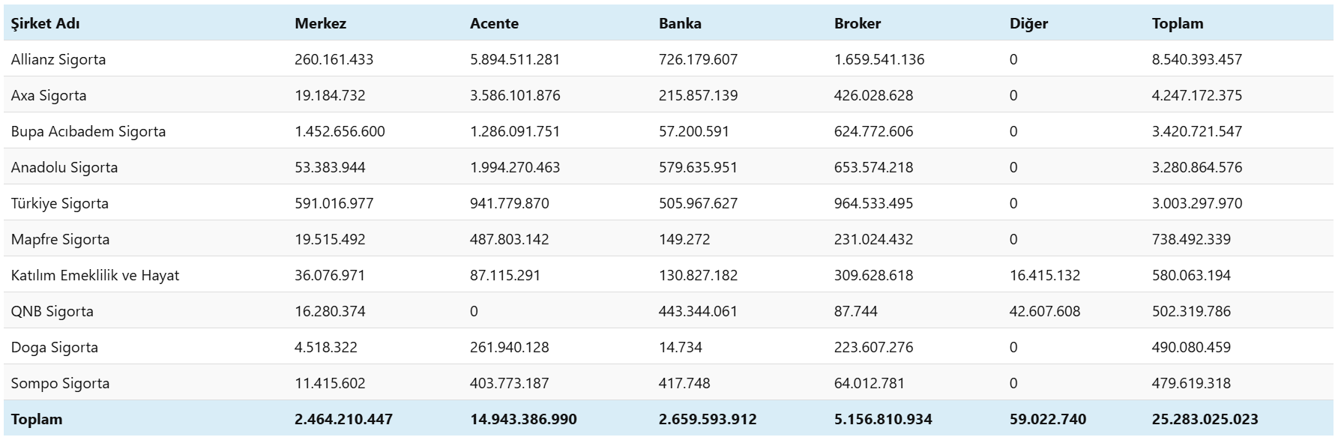Screen dimensions: 1338x443
Task: Click the Sompo Sigorta company cell
Action: [x=60, y=383]
